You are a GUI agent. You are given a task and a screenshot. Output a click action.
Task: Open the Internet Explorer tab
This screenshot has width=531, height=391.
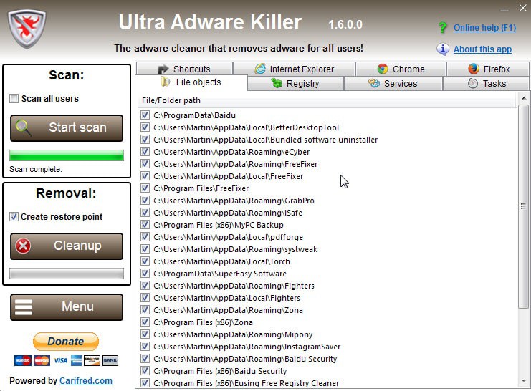(294, 69)
